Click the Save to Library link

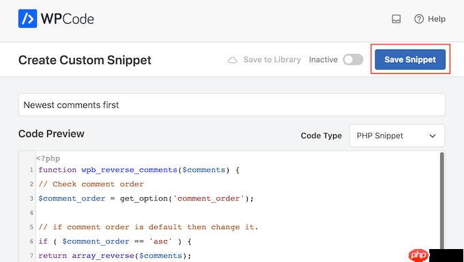point(272,59)
